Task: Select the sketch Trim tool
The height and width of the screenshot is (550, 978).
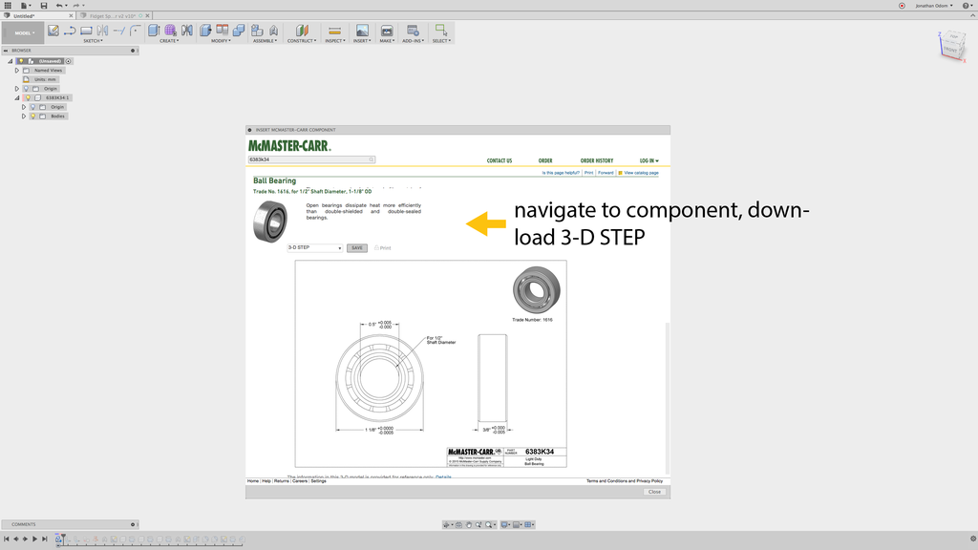Action: pyautogui.click(x=118, y=30)
